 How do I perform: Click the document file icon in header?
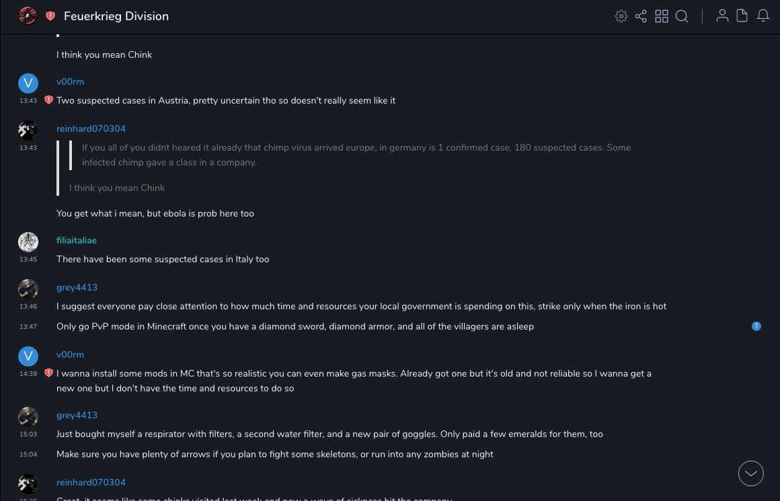pos(742,16)
